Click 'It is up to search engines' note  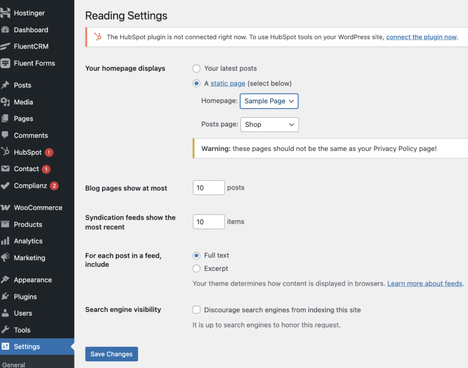click(x=266, y=325)
